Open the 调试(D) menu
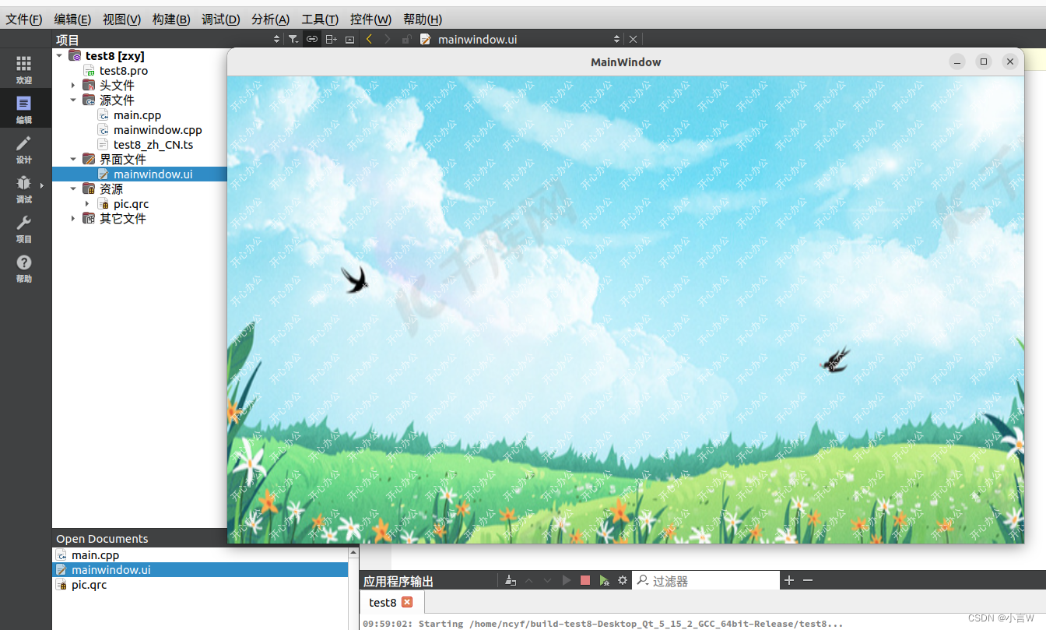The width and height of the screenshot is (1046, 630). pyautogui.click(x=221, y=19)
